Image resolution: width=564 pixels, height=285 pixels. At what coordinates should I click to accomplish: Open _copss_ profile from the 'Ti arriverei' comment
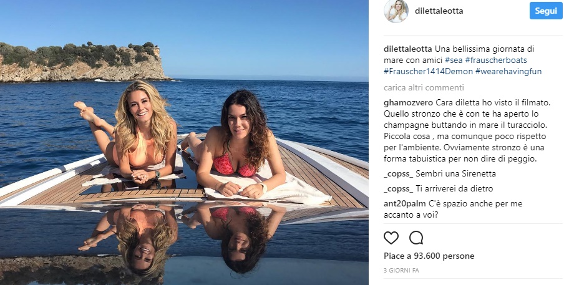click(x=398, y=189)
